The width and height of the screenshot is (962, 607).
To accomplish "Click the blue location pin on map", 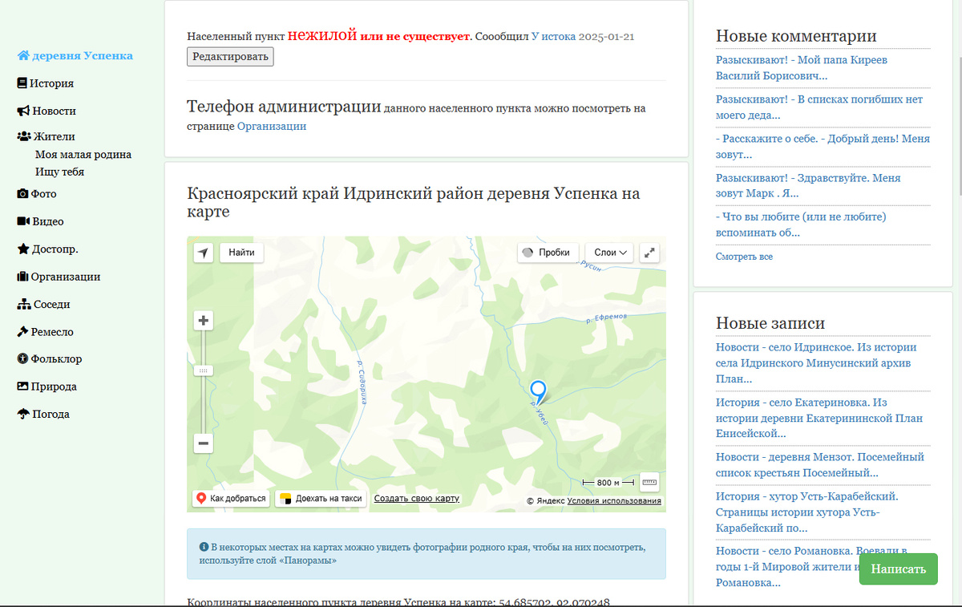I will pos(539,391).
